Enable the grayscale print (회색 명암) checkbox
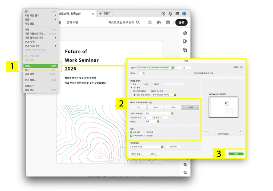The image size is (273, 191). pos(193,73)
